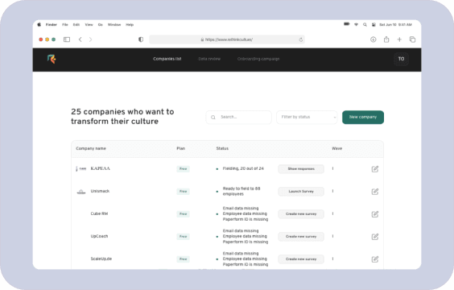Open the Window menu
454x290 pixels.
click(114, 25)
